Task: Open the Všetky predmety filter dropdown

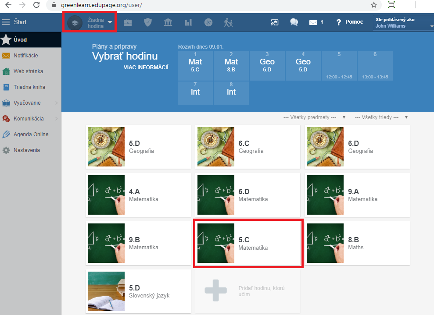Action: pyautogui.click(x=314, y=117)
